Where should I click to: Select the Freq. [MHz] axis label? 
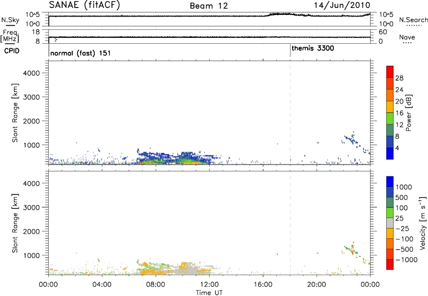[x=10, y=36]
